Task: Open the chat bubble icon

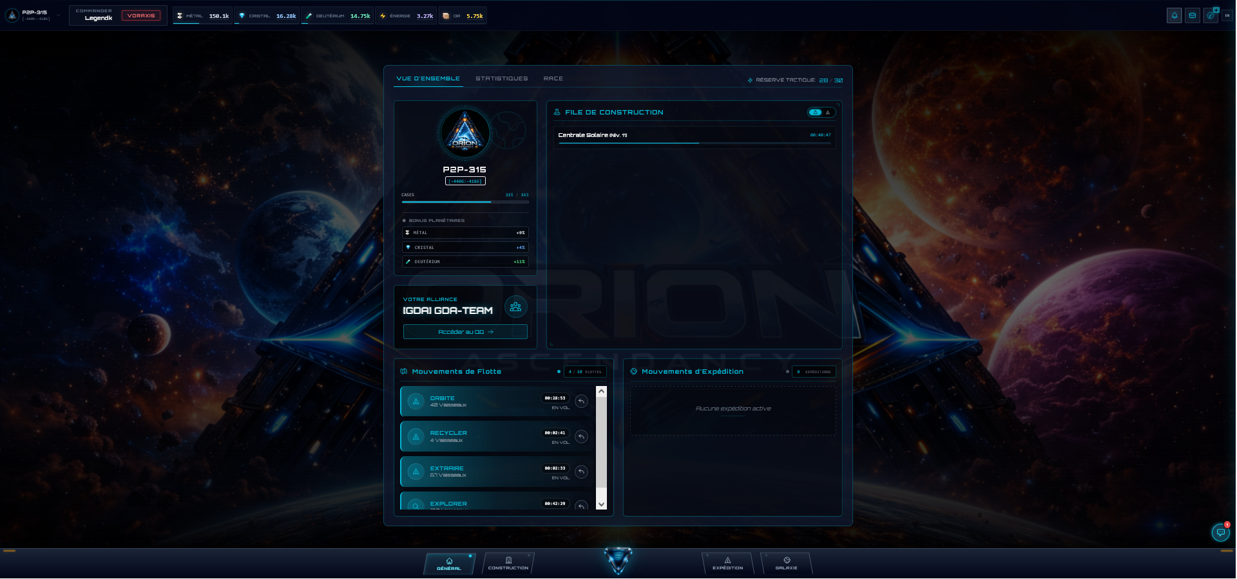Action: tap(1220, 533)
